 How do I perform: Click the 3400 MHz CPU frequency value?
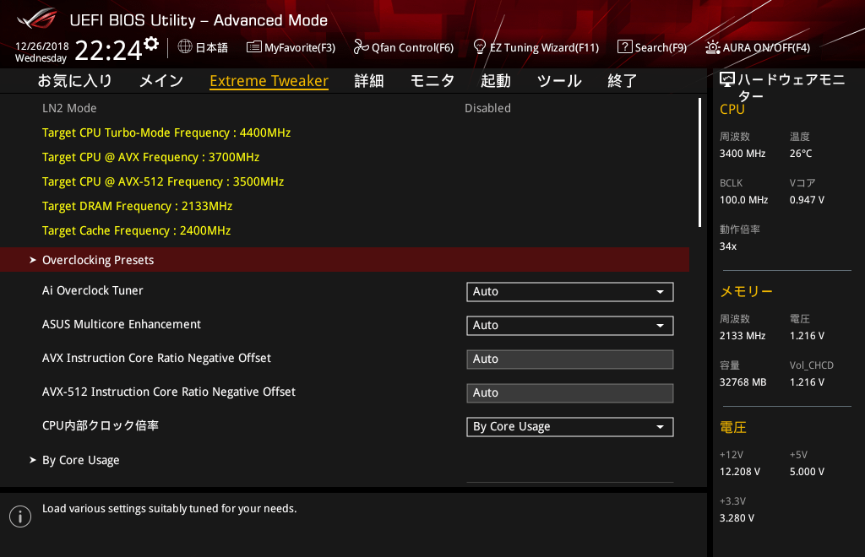(x=743, y=154)
